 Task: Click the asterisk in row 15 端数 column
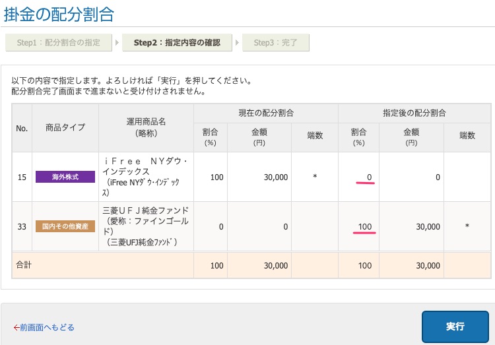pos(315,177)
